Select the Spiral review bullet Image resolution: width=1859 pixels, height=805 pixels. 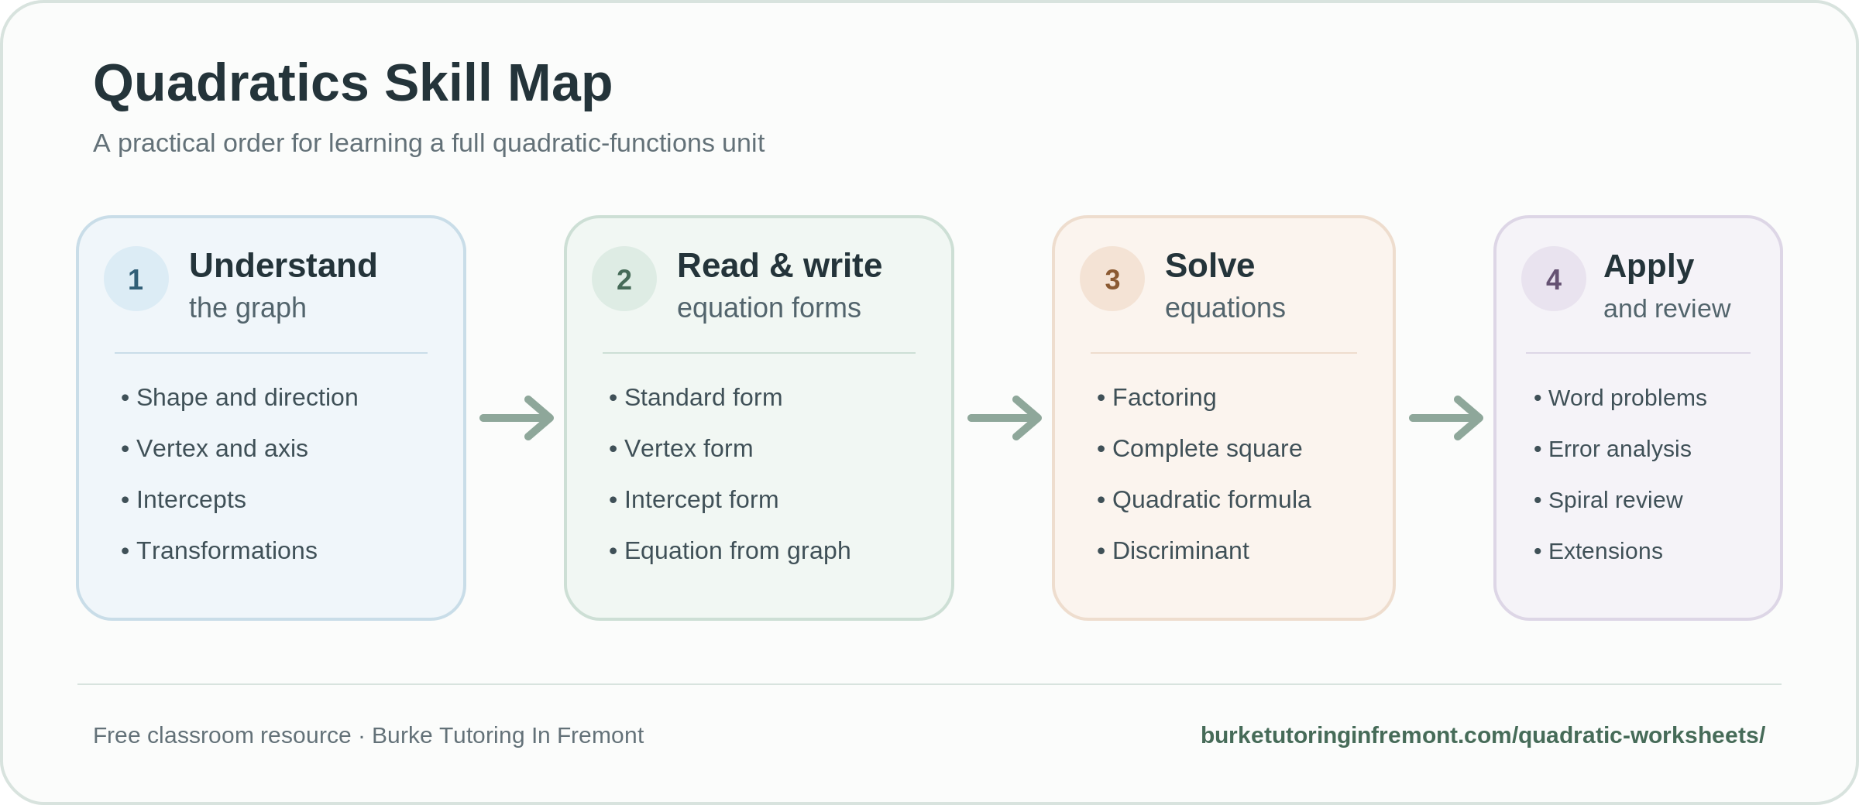tap(1608, 500)
